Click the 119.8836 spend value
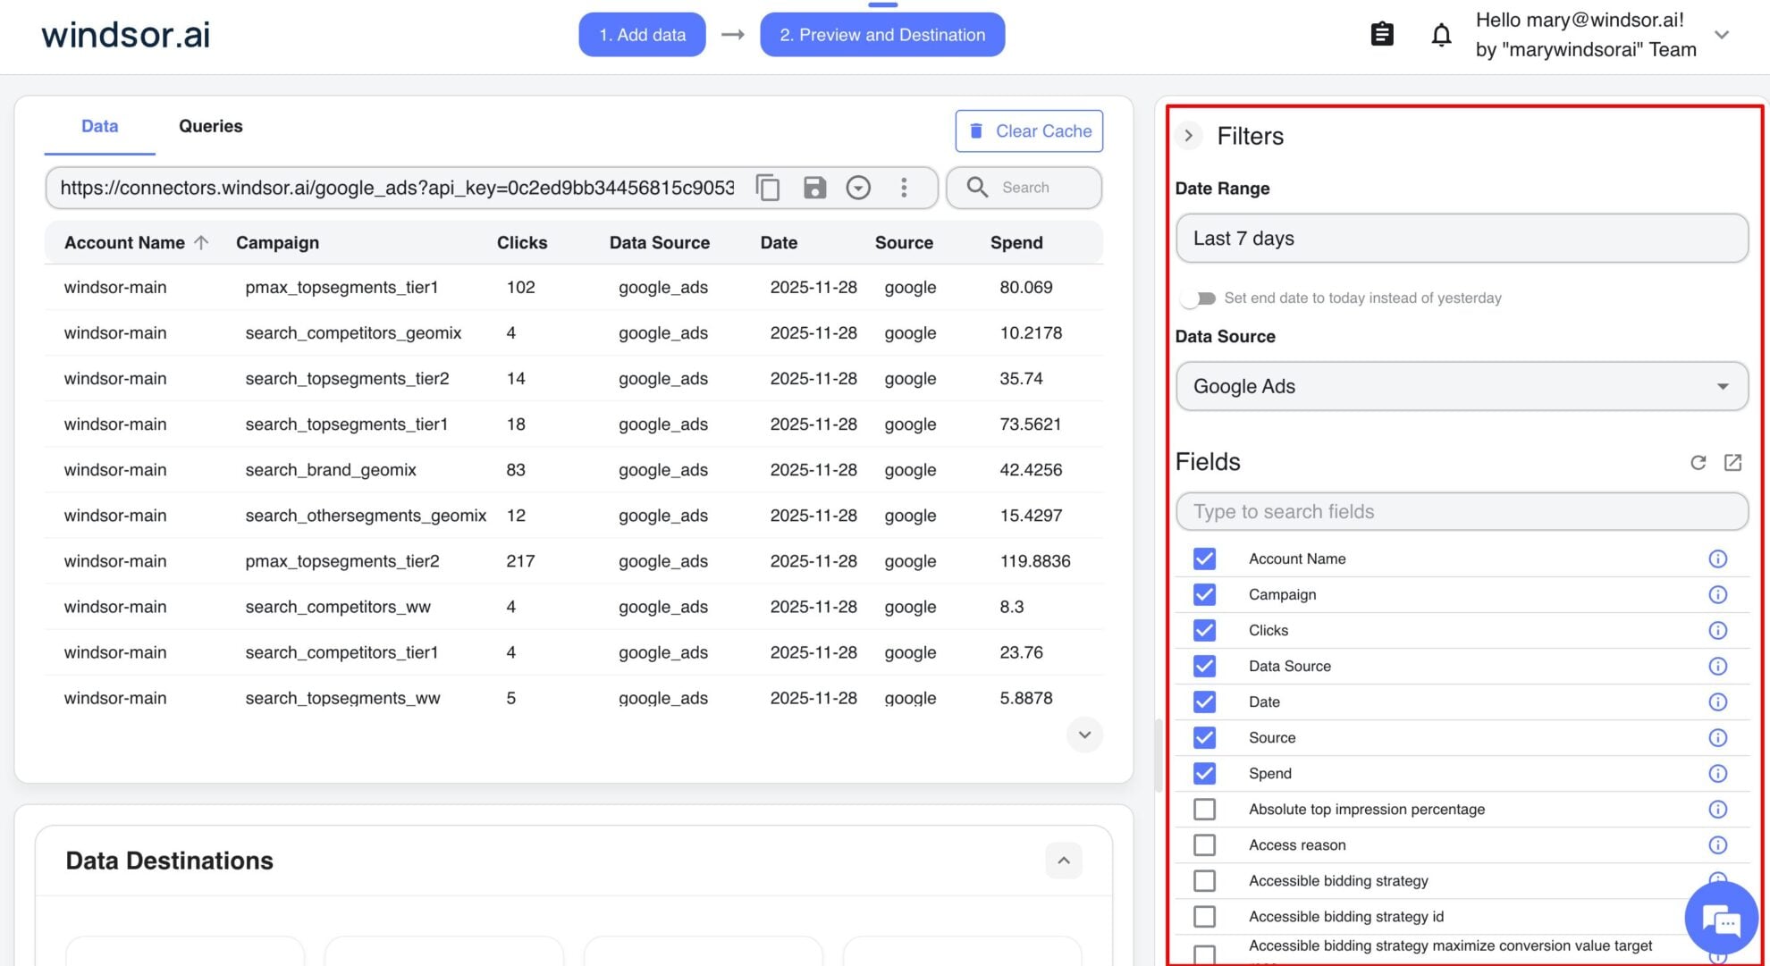1770x966 pixels. 1035,561
